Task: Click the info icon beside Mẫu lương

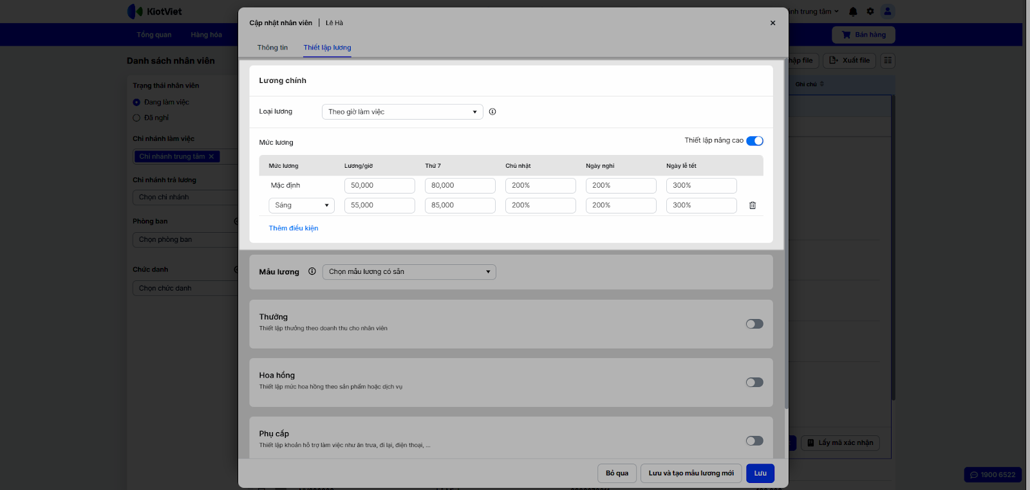Action: click(312, 271)
